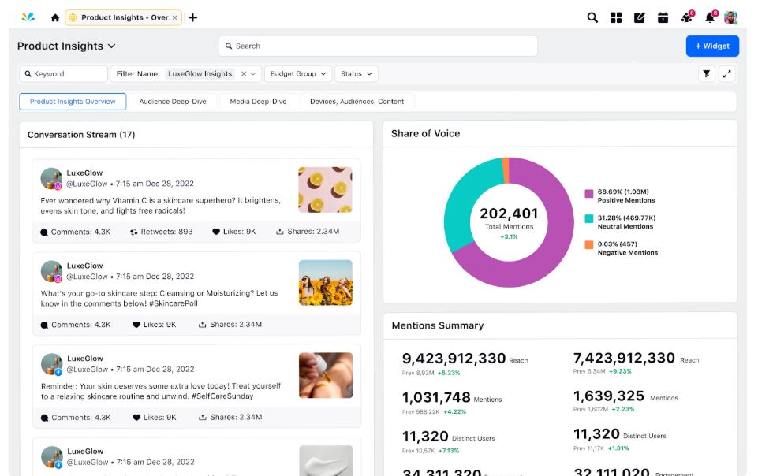Open the Budget Group dropdown
The image size is (758, 476).
pos(298,74)
